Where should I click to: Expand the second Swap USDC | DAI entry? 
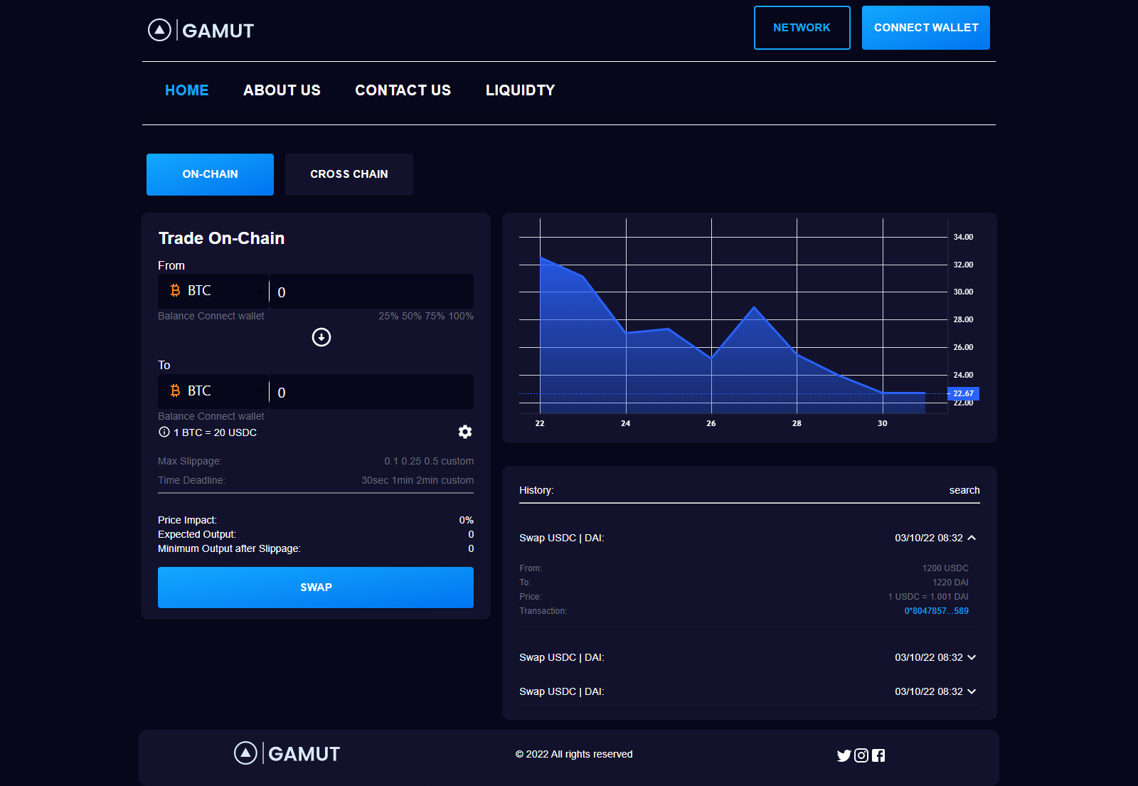coord(972,657)
